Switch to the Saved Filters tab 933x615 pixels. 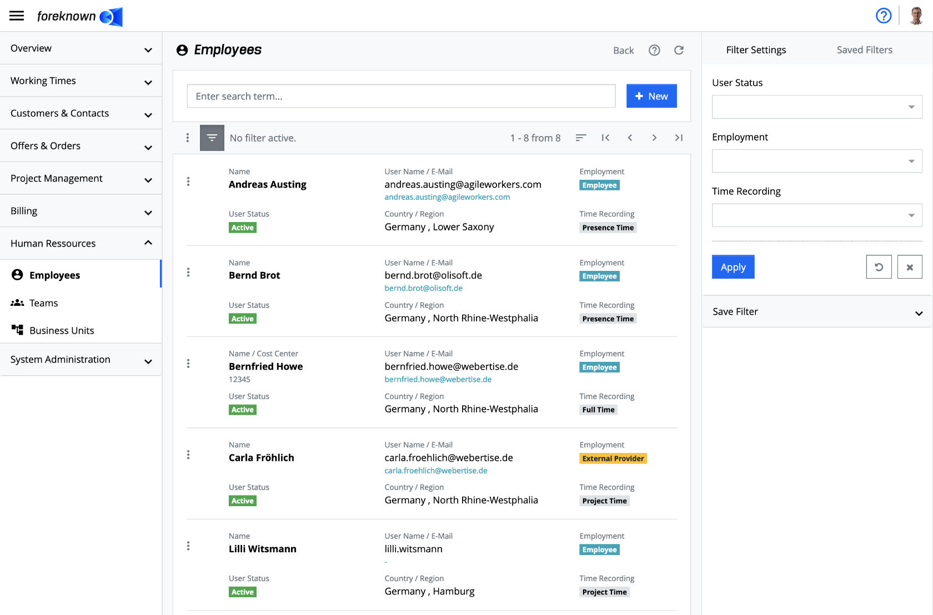[864, 50]
